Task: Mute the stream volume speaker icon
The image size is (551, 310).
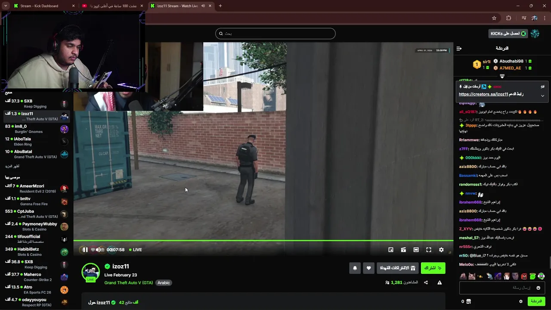Action: tap(99, 250)
